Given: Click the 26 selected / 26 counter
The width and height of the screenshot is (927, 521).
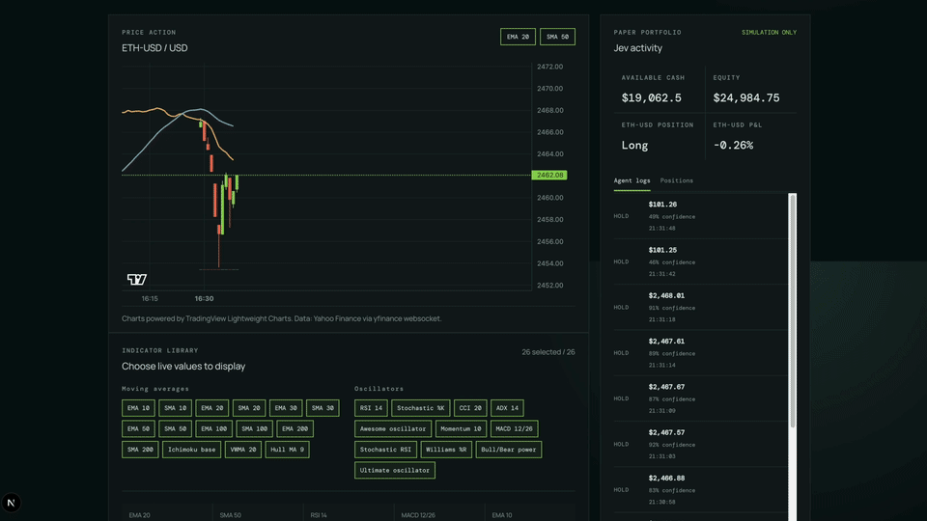Looking at the screenshot, I should pyautogui.click(x=548, y=352).
